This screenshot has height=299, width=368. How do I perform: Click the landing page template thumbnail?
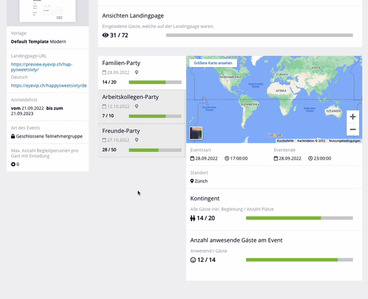(x=47, y=11)
